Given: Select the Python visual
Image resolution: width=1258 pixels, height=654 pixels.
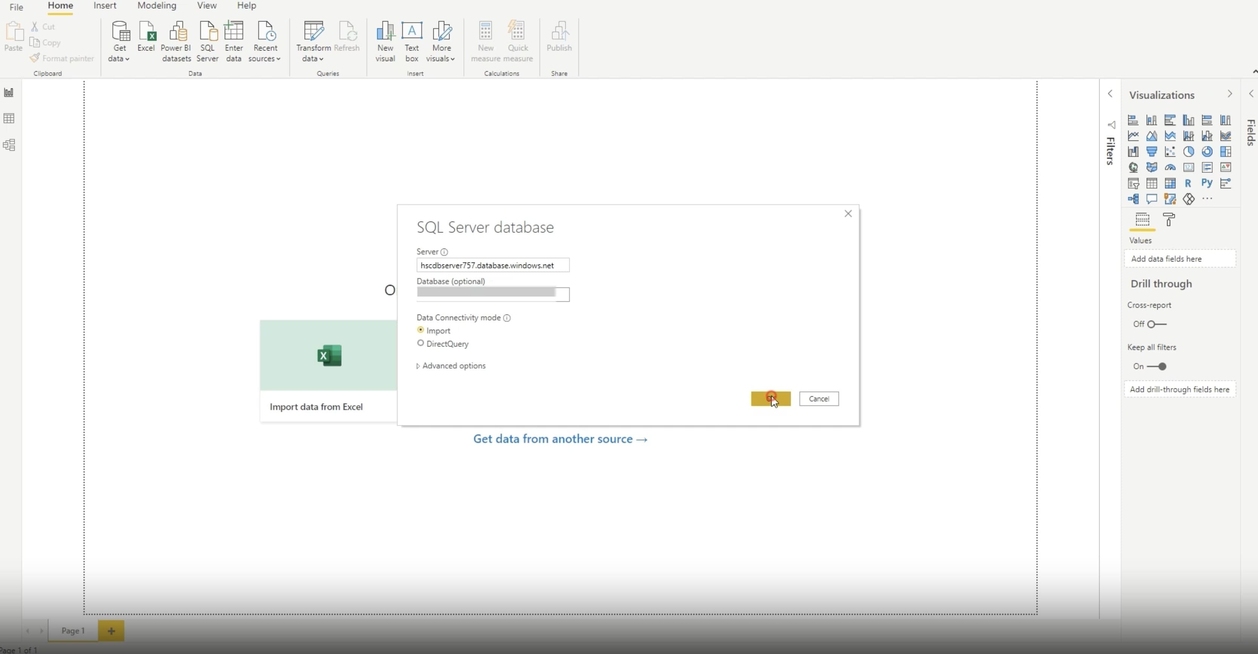Looking at the screenshot, I should click(x=1207, y=183).
